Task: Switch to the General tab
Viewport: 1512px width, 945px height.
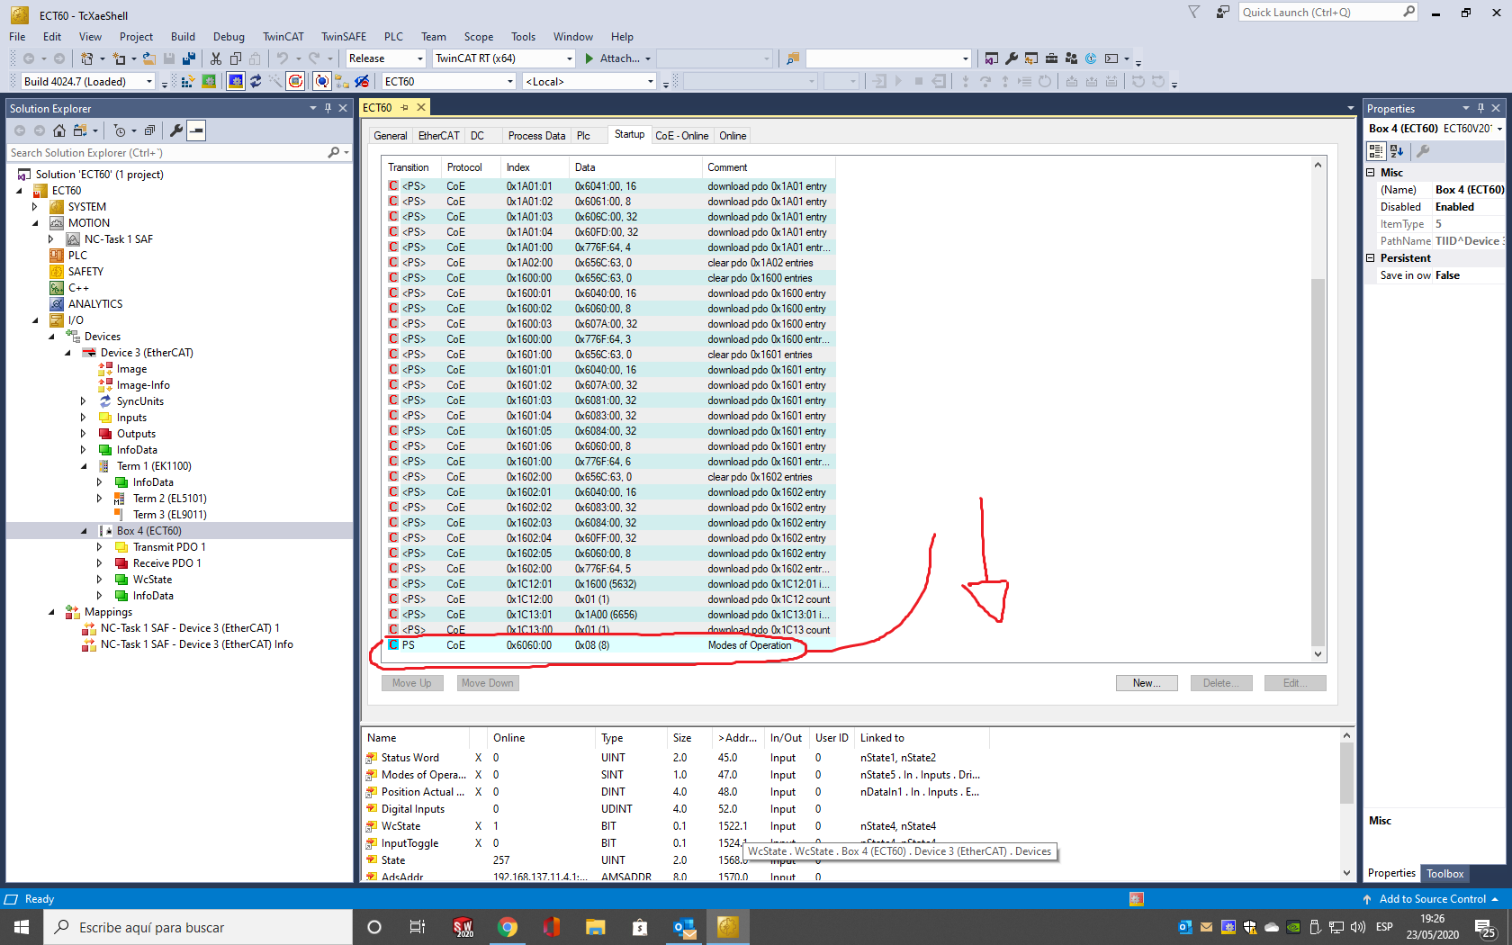Action: (390, 136)
